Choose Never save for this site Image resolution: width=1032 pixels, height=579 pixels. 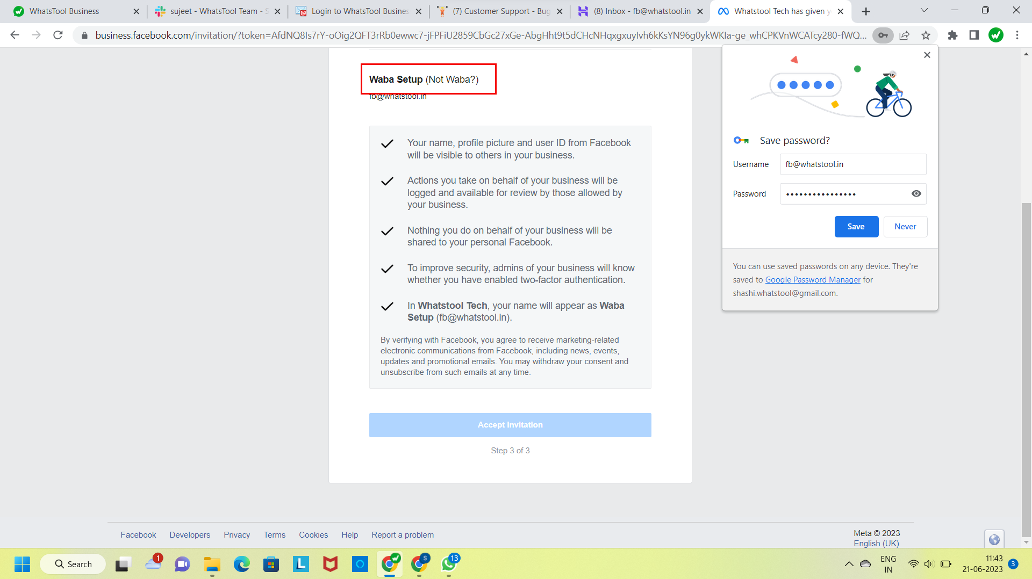pos(905,227)
